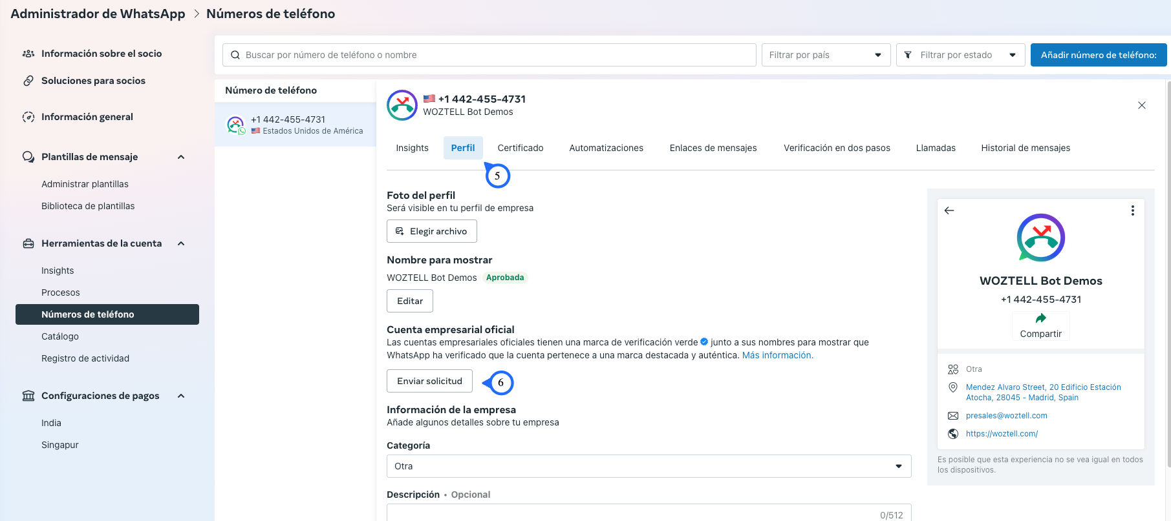The image size is (1171, 521).
Task: Click Editar under Nombre para mostrar
Action: click(410, 301)
